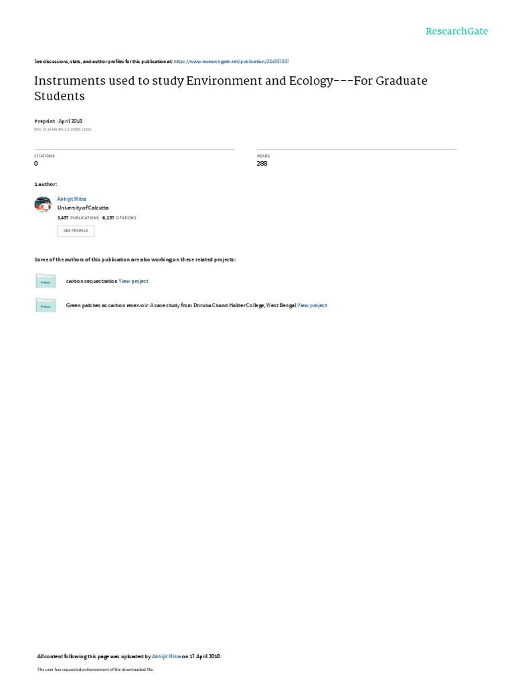This screenshot has width=514, height=685.
Task: Open View project for carbon sequestration
Action: (x=133, y=282)
